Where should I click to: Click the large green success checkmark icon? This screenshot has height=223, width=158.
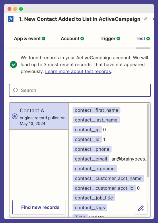[x=13, y=64]
